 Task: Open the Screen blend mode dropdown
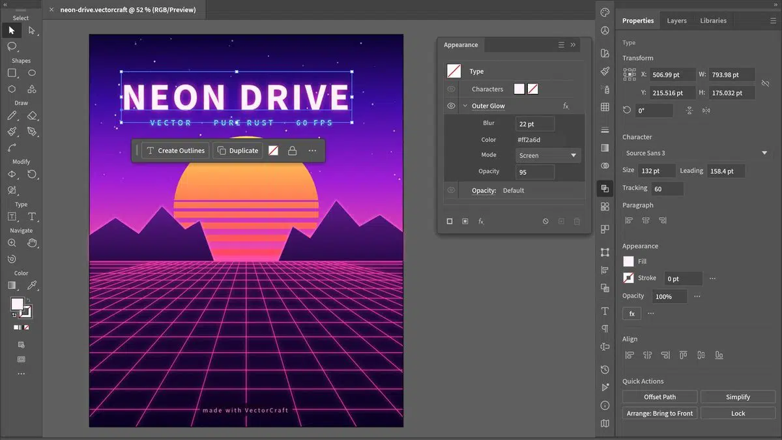pos(548,156)
